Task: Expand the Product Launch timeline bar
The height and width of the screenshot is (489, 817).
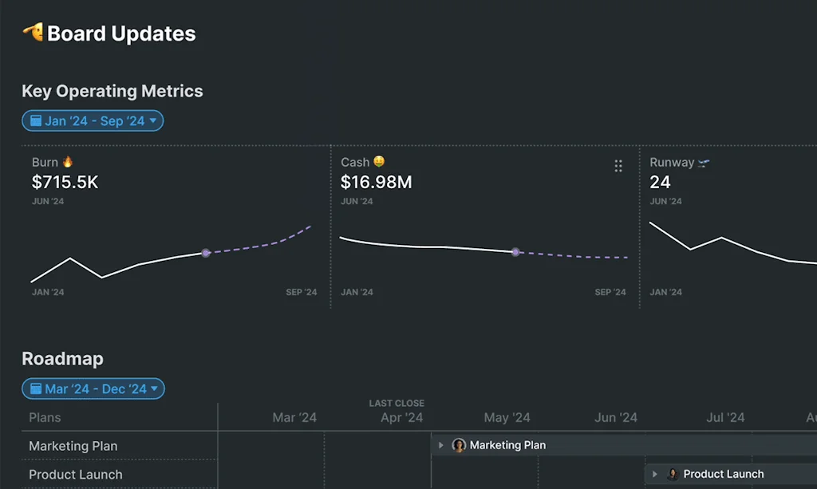Action: (654, 473)
